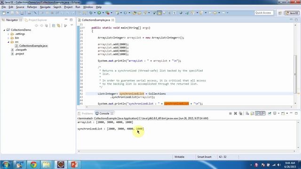The width and height of the screenshot is (301, 169).
Task: Open Navigator View Menu dropdown triangle
Action: (x=71, y=25)
